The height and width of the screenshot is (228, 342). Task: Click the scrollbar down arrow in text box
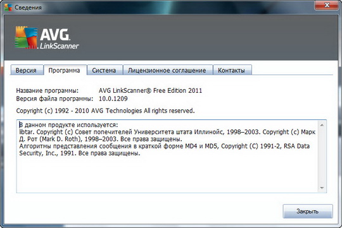[x=322, y=188]
